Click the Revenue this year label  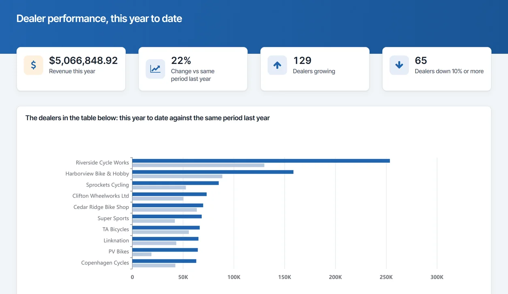coord(72,71)
